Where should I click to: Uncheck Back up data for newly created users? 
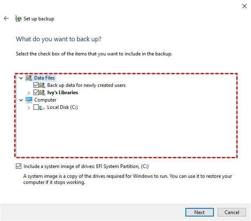tap(36, 85)
